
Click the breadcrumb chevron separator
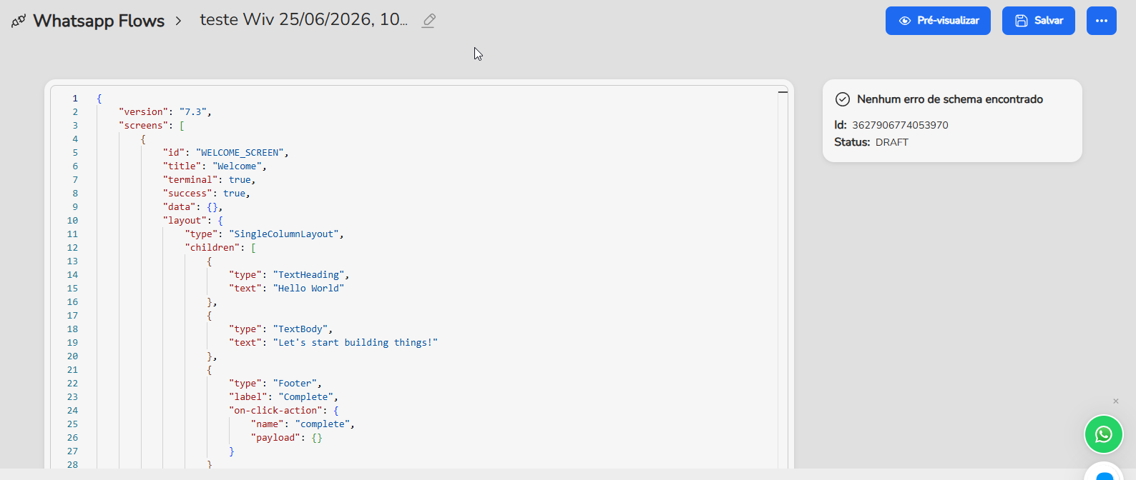pos(179,21)
